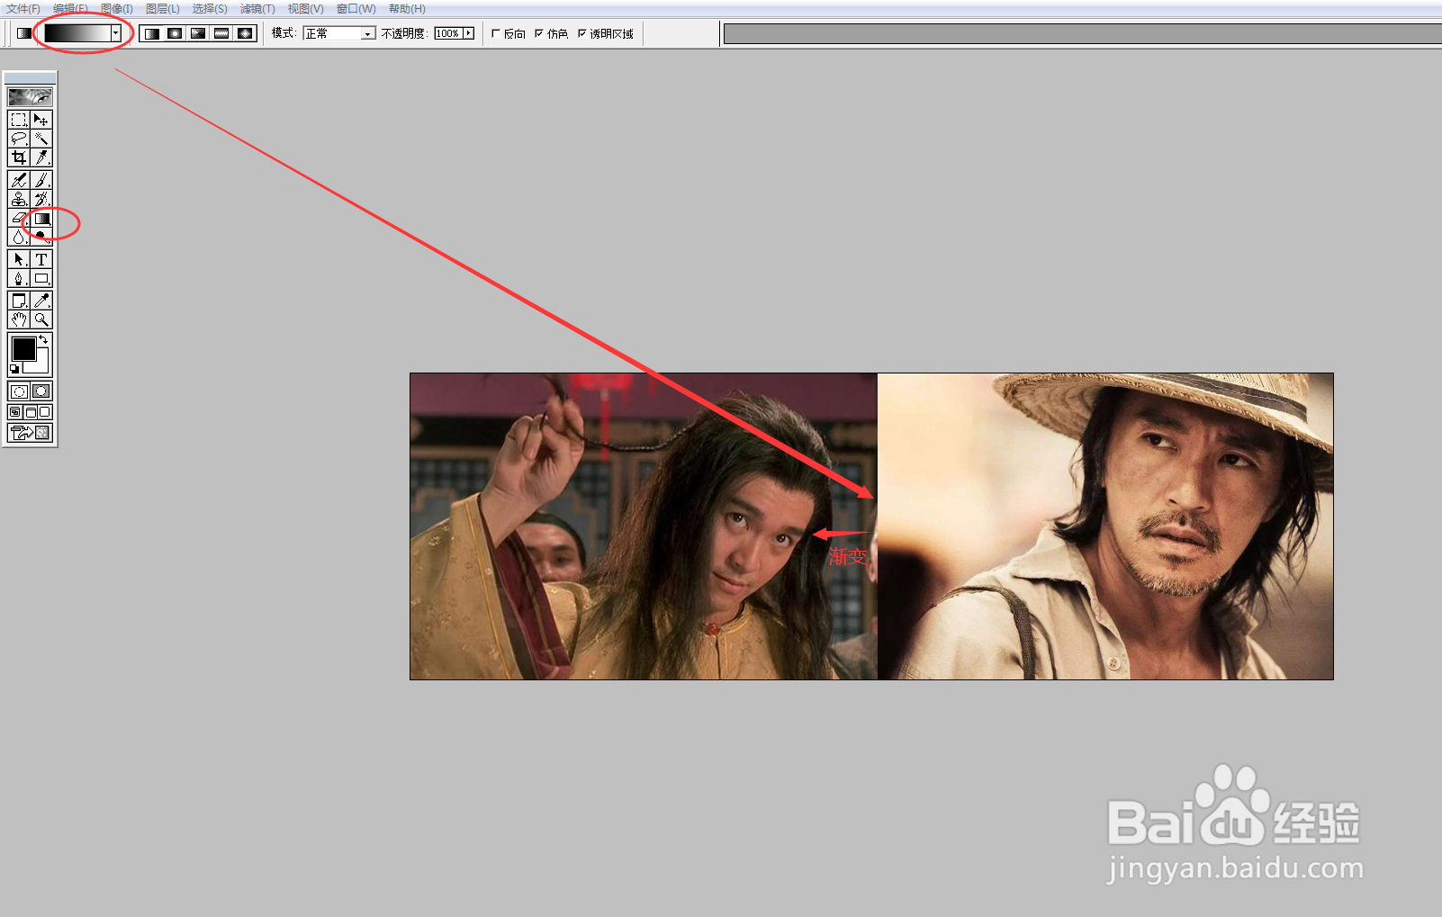
Task: Select the Eraser tool
Action: [x=19, y=218]
